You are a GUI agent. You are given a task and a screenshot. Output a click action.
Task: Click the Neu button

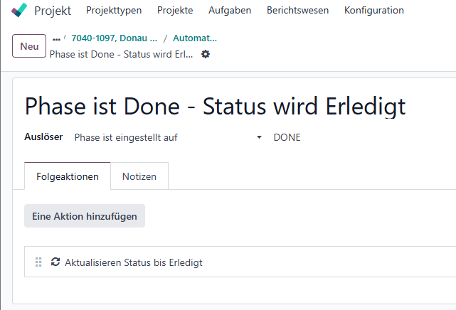tap(29, 46)
